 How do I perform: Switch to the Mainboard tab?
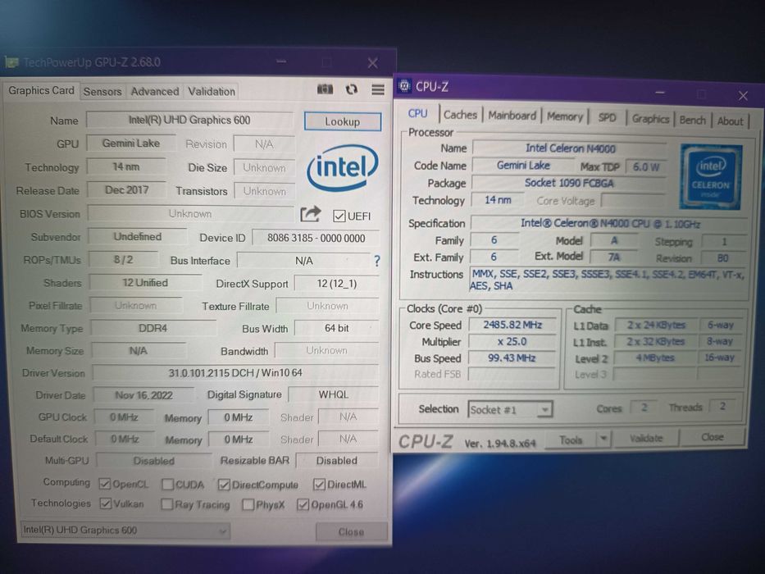[512, 116]
